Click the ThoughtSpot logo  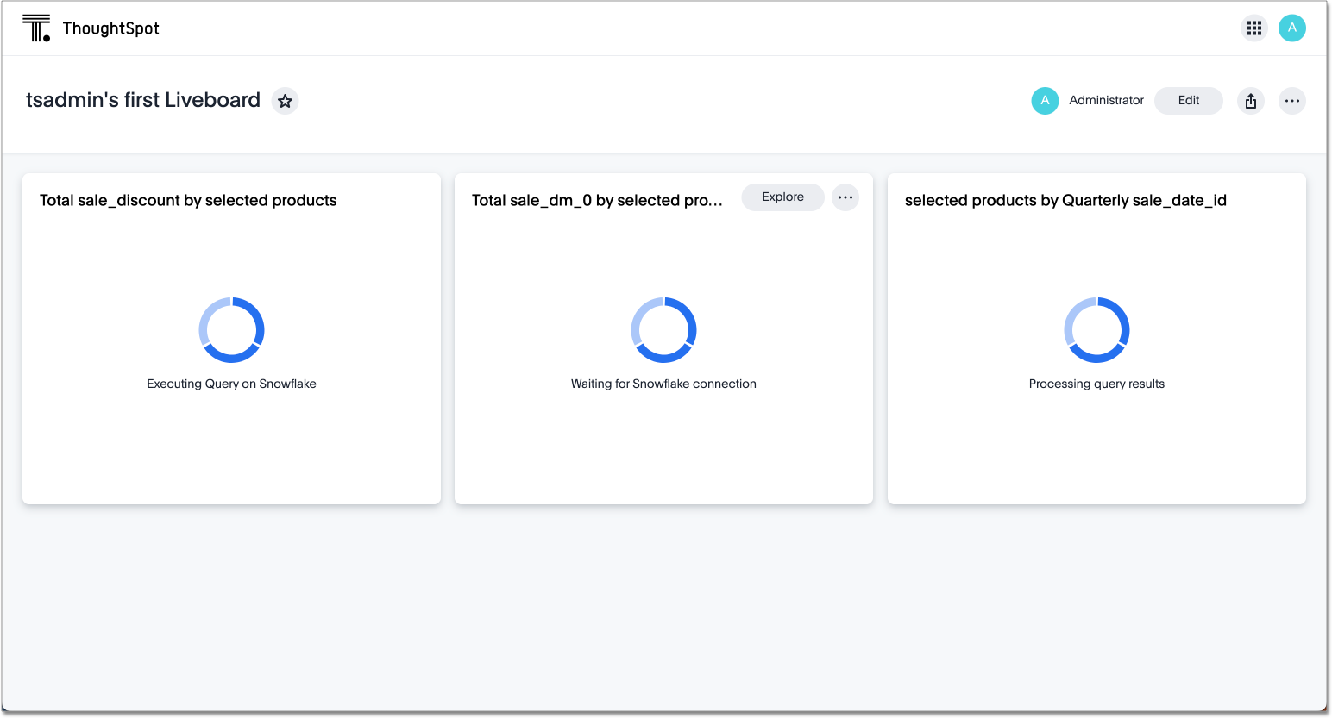pos(90,28)
